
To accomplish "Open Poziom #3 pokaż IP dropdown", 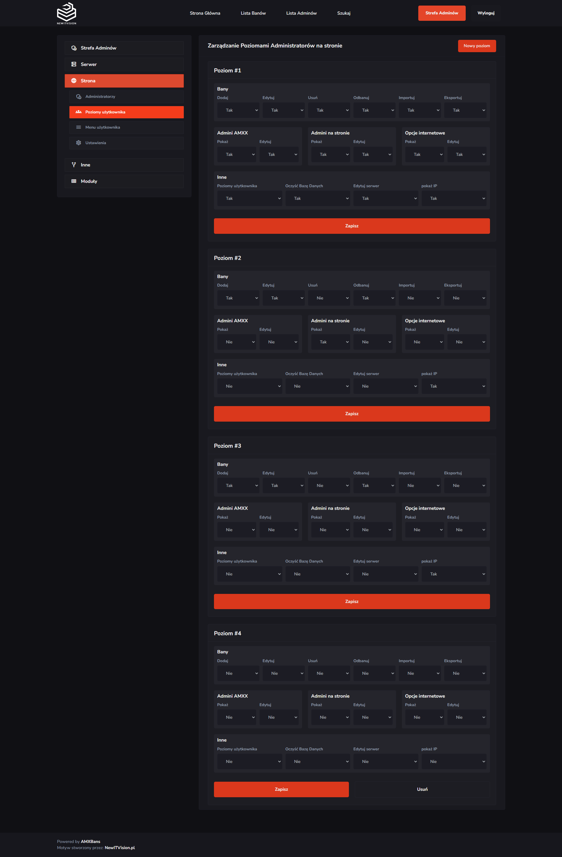I will [x=454, y=574].
